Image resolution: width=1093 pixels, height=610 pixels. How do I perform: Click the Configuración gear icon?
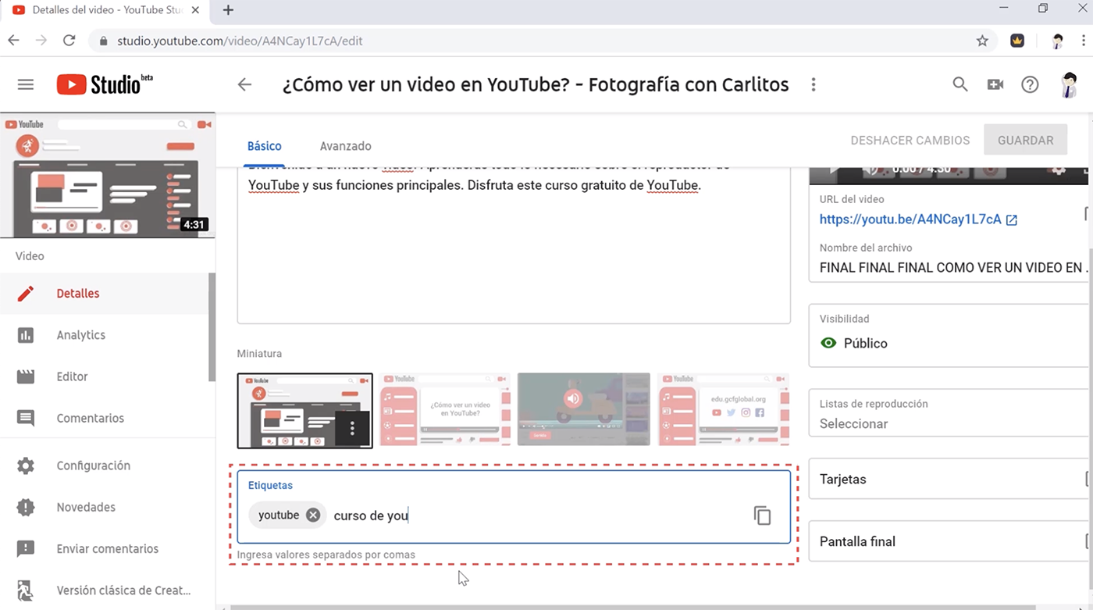click(x=26, y=466)
